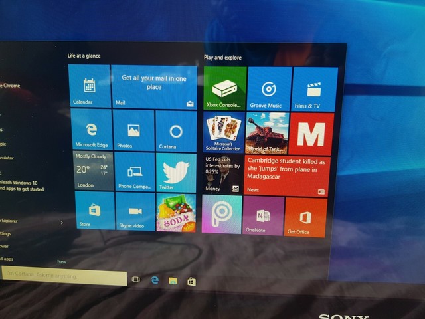Image resolution: width=425 pixels, height=319 pixels.
Task: Open File Explorer from the taskbar
Action: (x=173, y=281)
